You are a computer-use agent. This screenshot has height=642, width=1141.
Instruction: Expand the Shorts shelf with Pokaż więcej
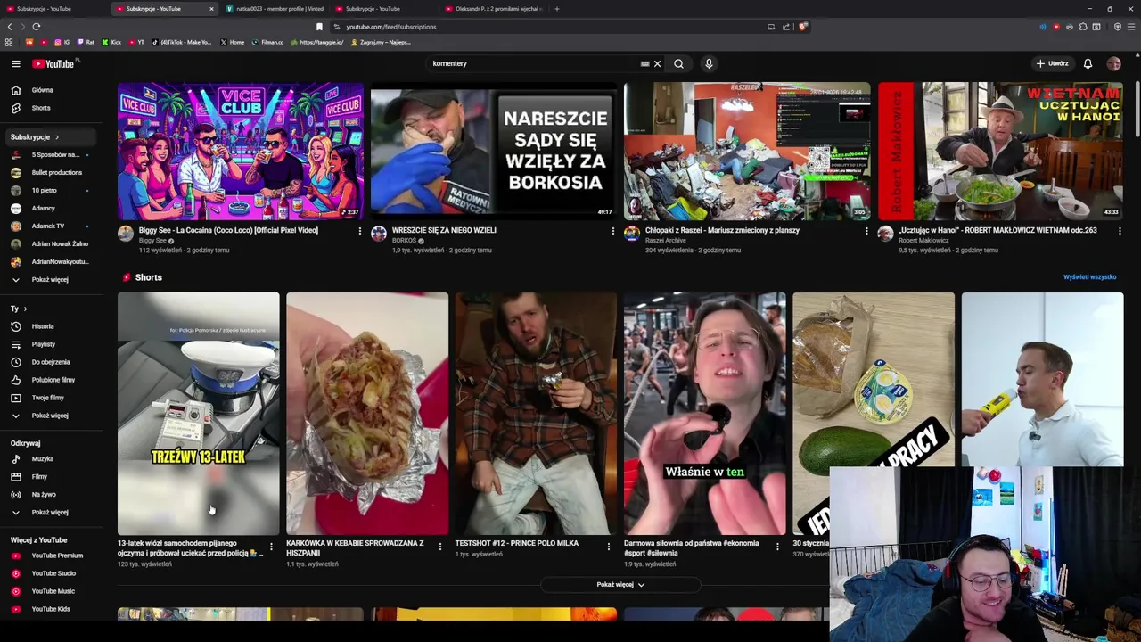(x=620, y=585)
